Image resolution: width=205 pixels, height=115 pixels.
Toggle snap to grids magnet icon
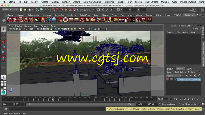coord(54,10)
